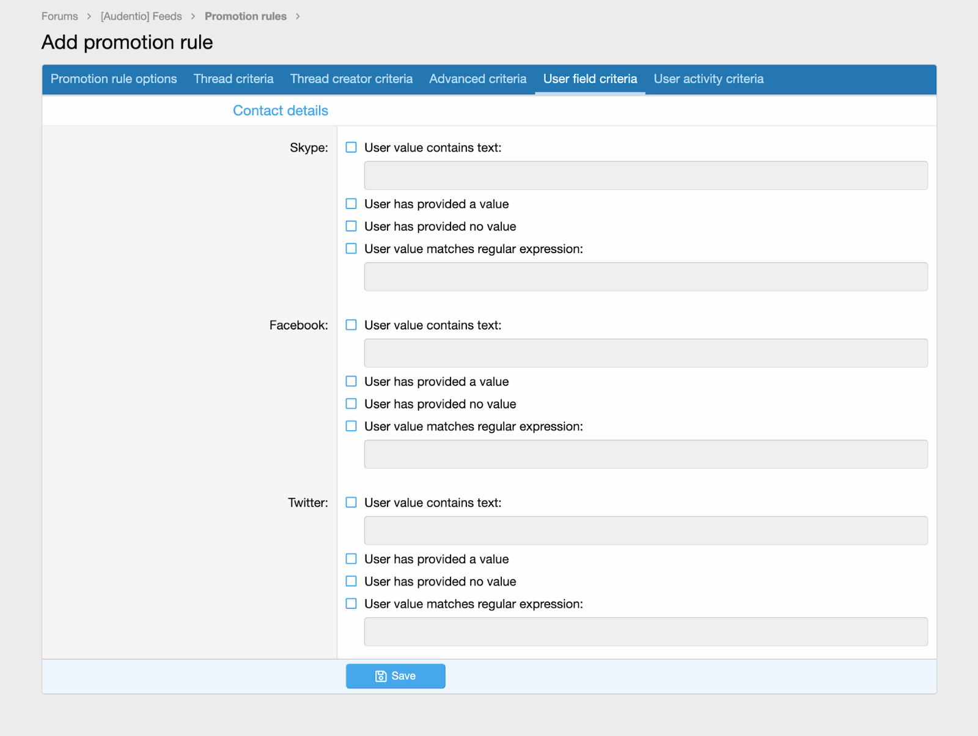
Task: Check Skype 'User has provided a value'
Action: click(x=351, y=204)
